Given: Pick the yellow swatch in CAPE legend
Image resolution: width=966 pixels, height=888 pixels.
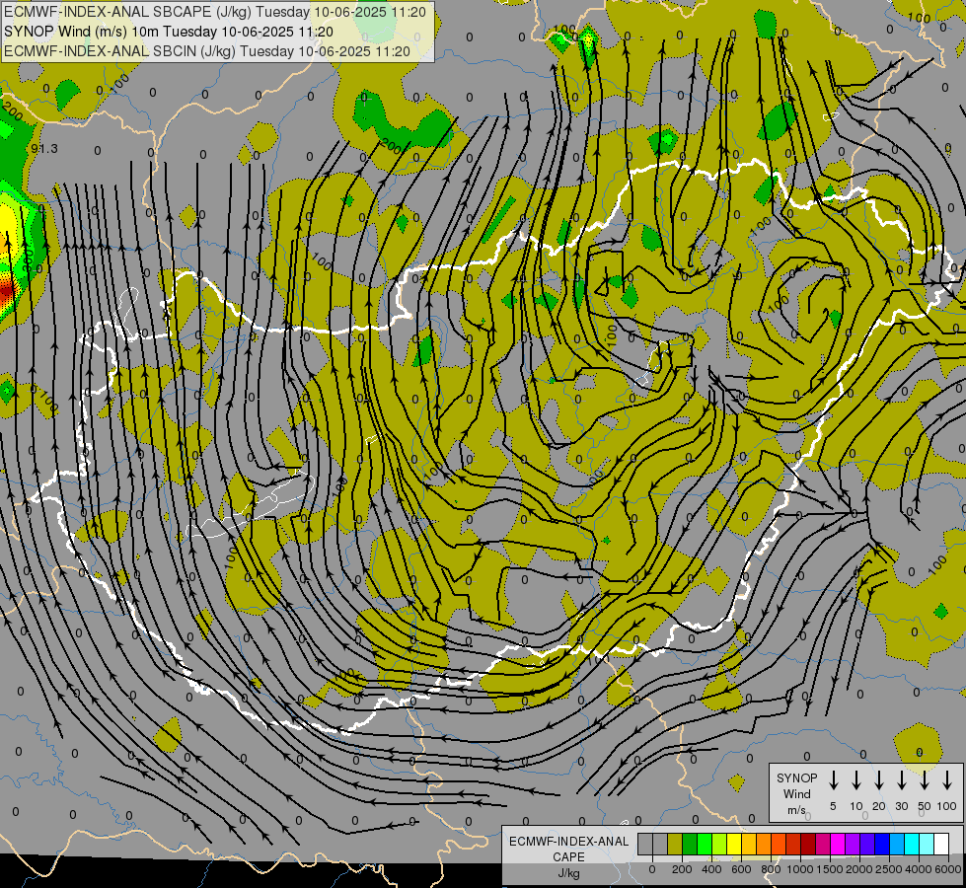Looking at the screenshot, I should pos(734,845).
